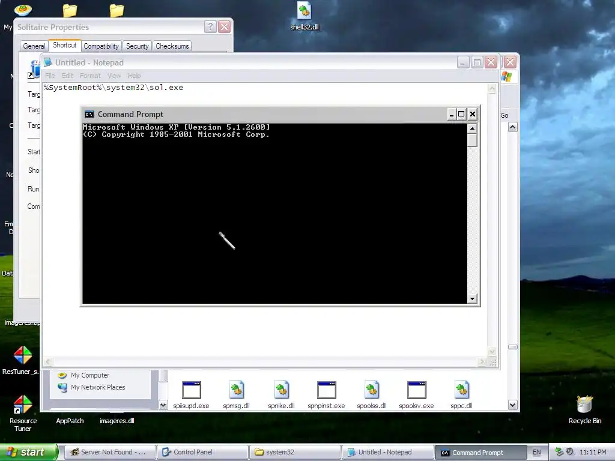This screenshot has height=461, width=615.
Task: Minimize the Command Prompt window
Action: click(x=452, y=114)
